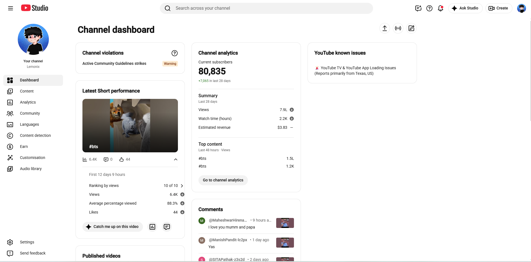Viewport: 531px width, 262px height.
Task: Click the Lemonix channel profile picture
Action: 33,39
